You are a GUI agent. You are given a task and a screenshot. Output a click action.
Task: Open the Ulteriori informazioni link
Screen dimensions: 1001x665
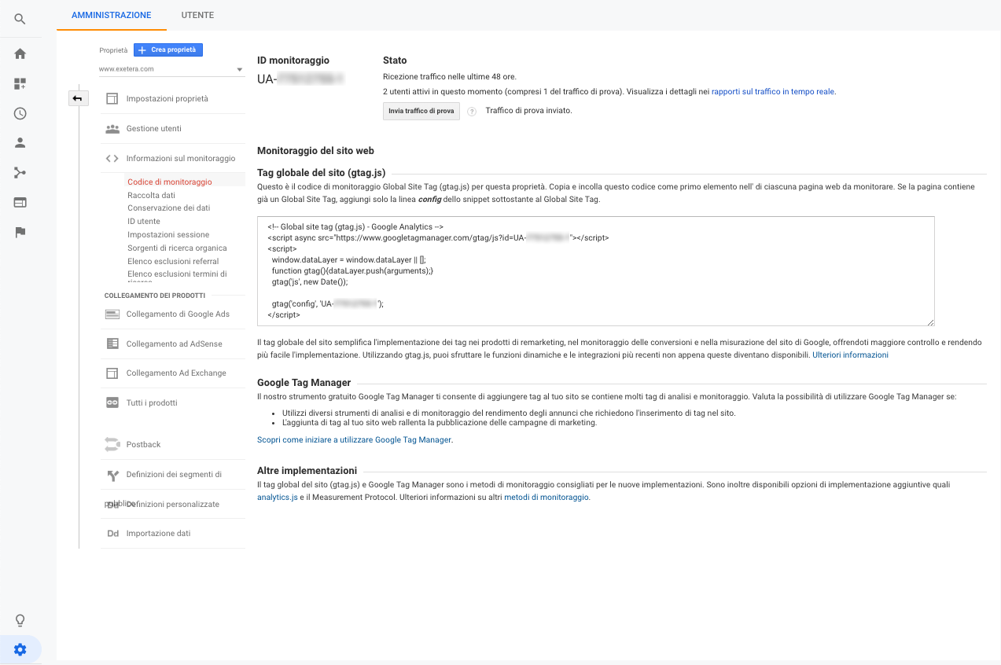tap(850, 355)
